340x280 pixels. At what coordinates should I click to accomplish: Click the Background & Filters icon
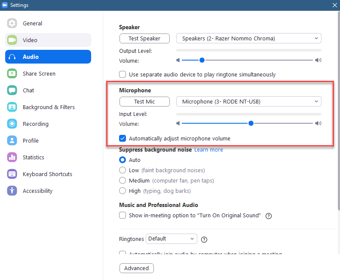pos(12,107)
